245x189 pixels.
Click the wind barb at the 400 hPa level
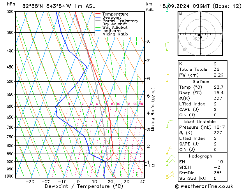pyautogui.click(x=167, y=47)
